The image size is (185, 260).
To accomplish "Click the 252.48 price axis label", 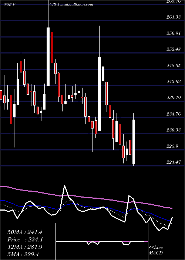I will tap(173, 49).
